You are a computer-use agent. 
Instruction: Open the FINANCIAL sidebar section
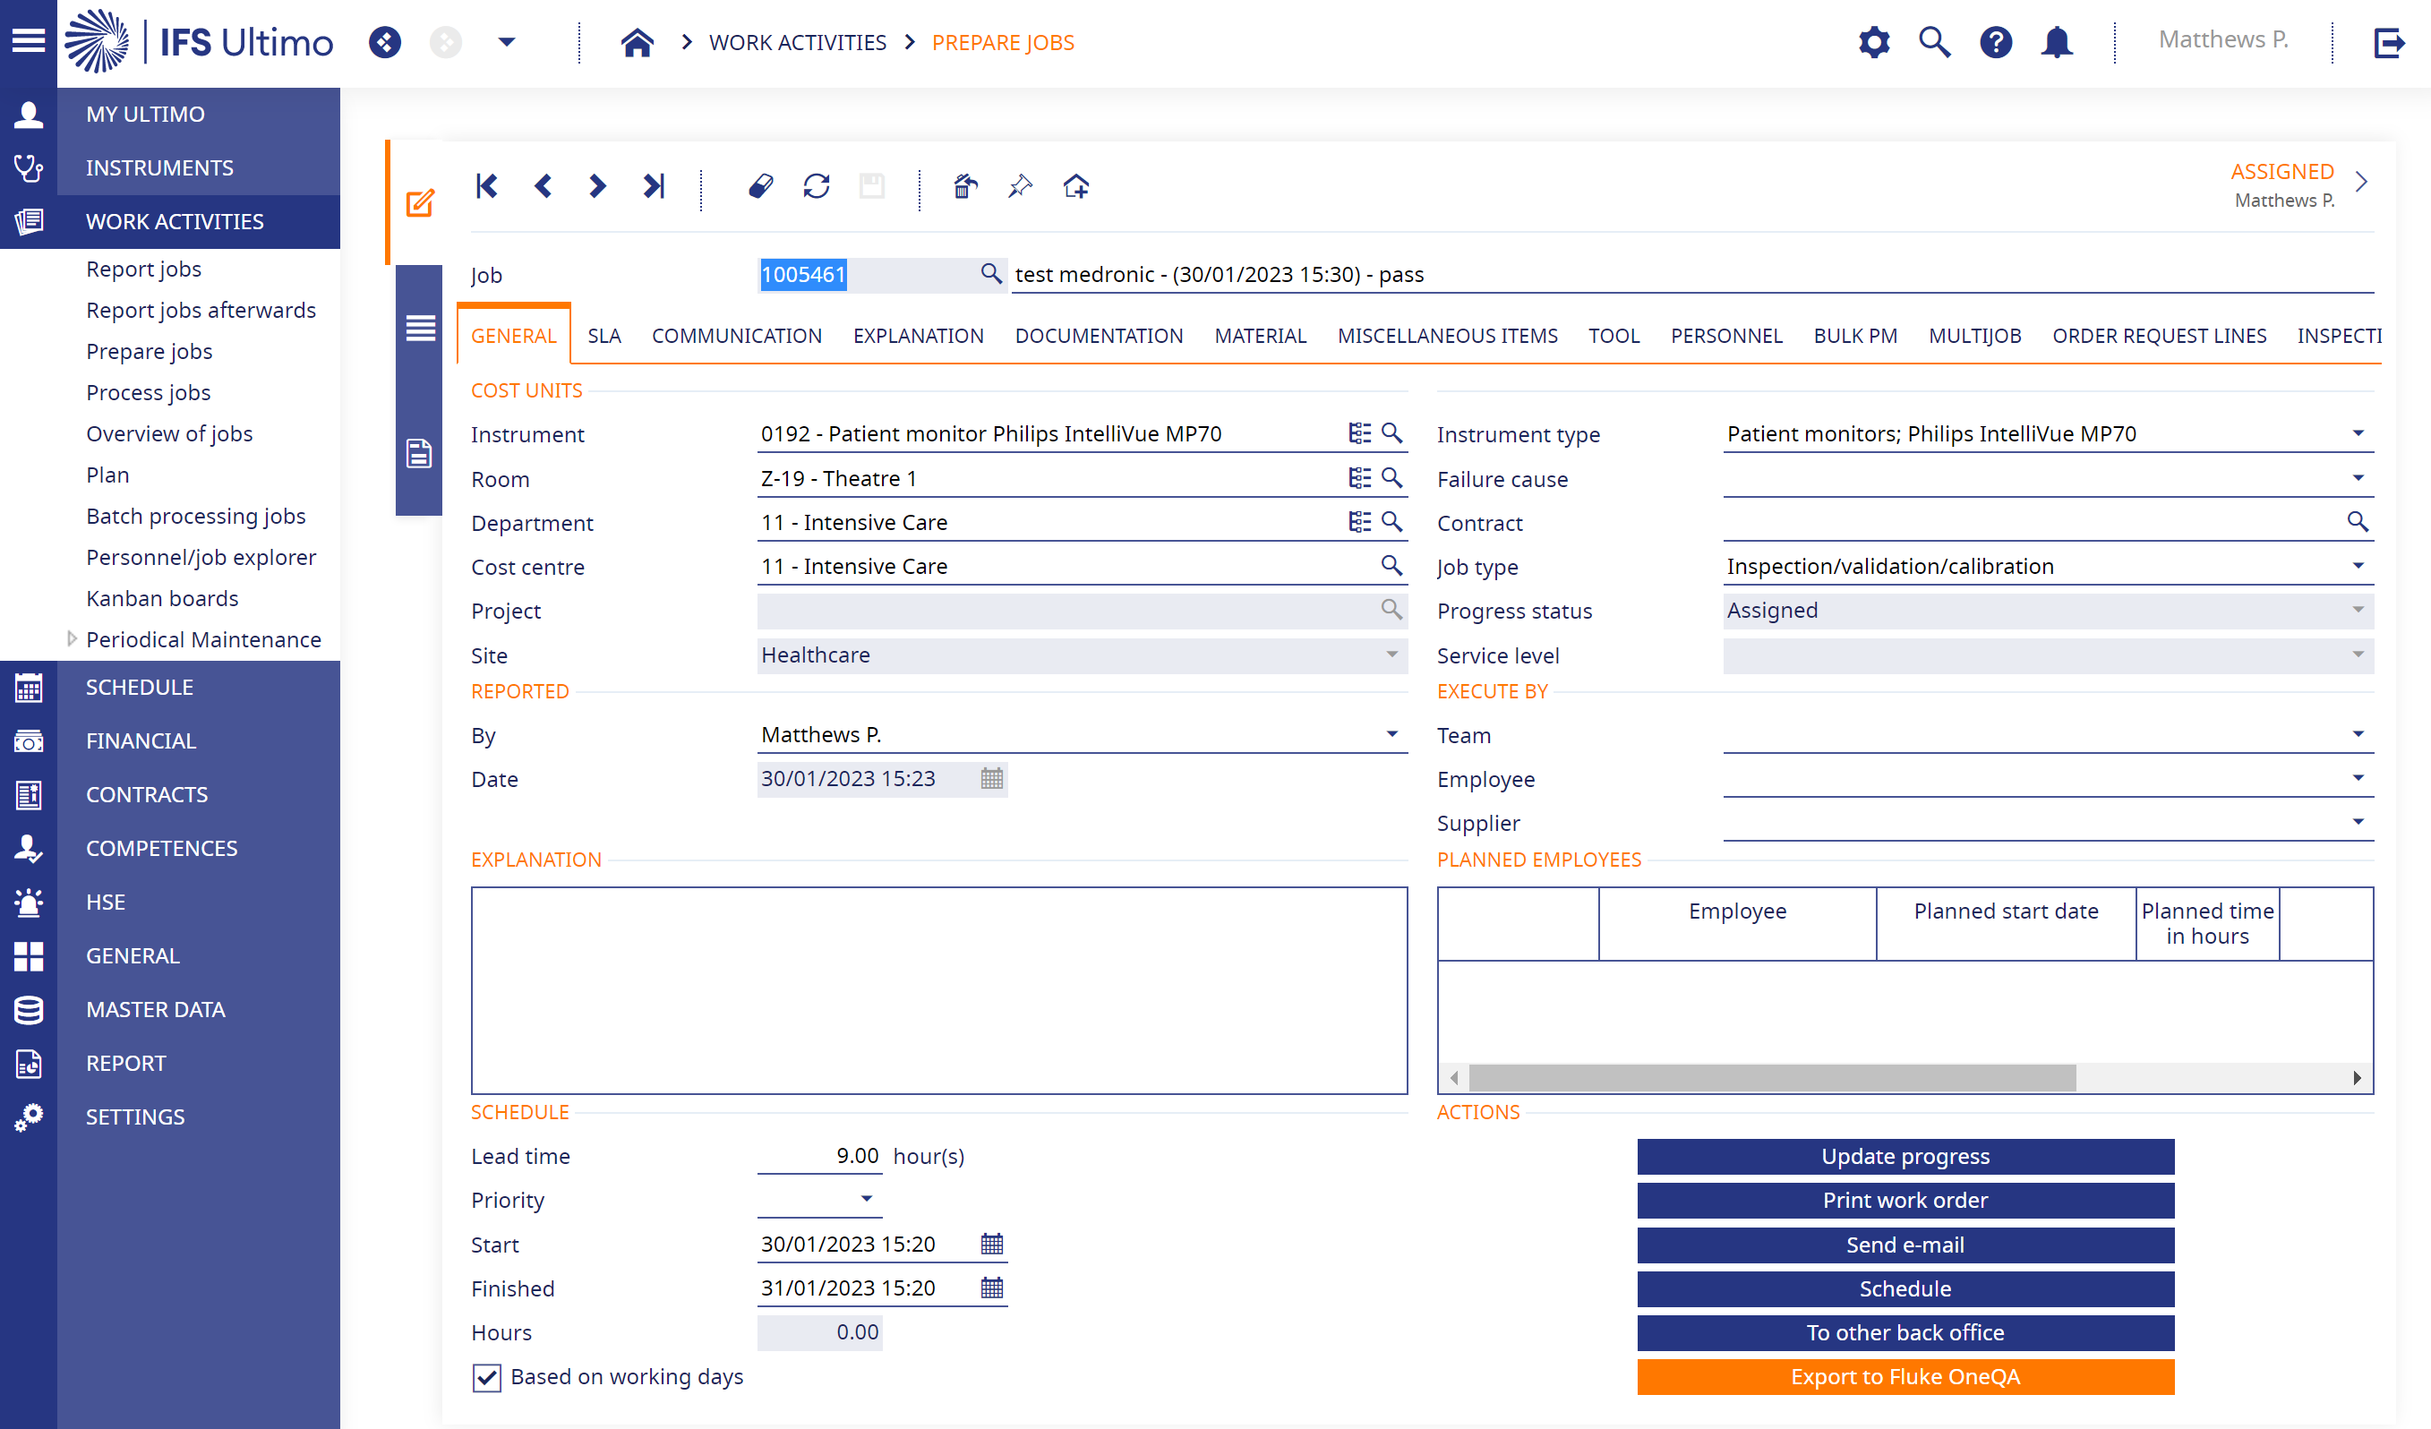[141, 740]
